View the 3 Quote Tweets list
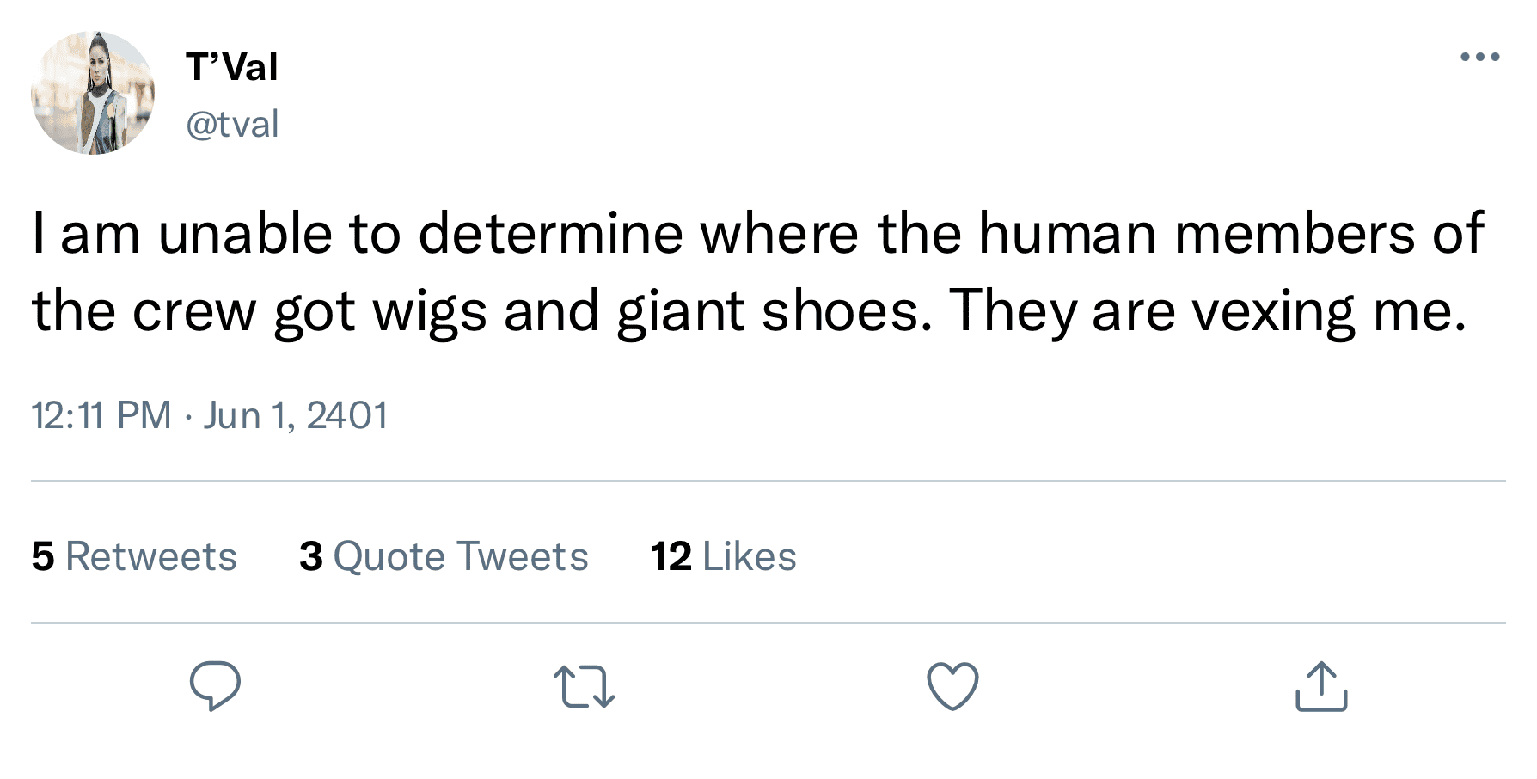 444,556
